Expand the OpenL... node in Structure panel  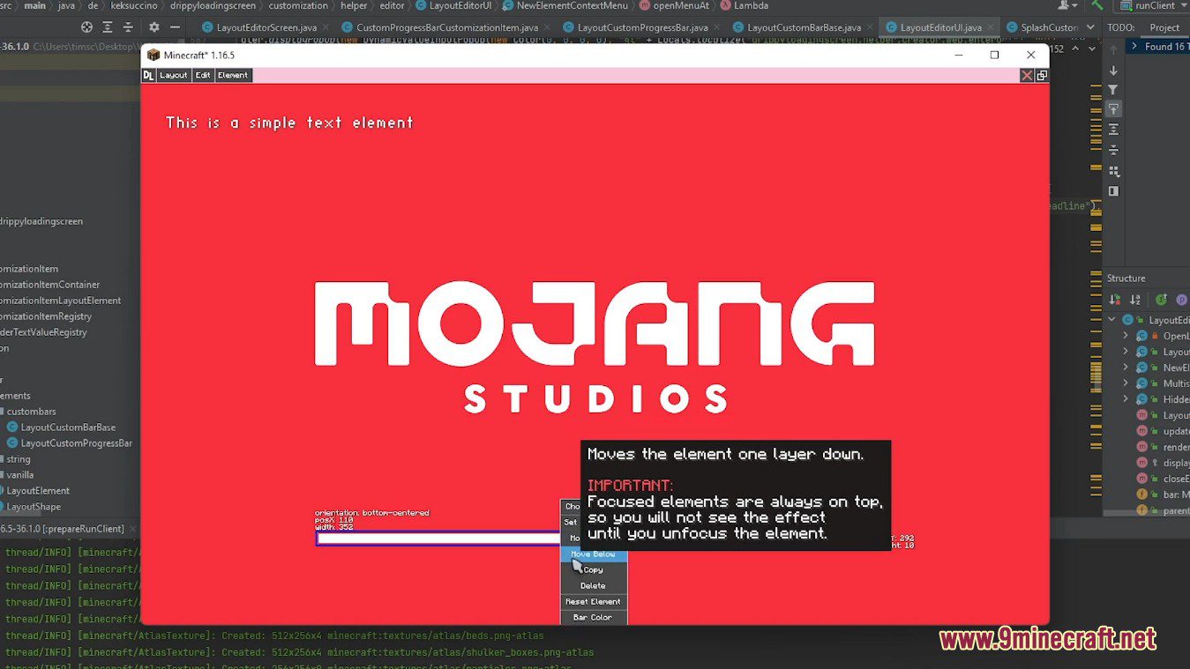(1126, 336)
